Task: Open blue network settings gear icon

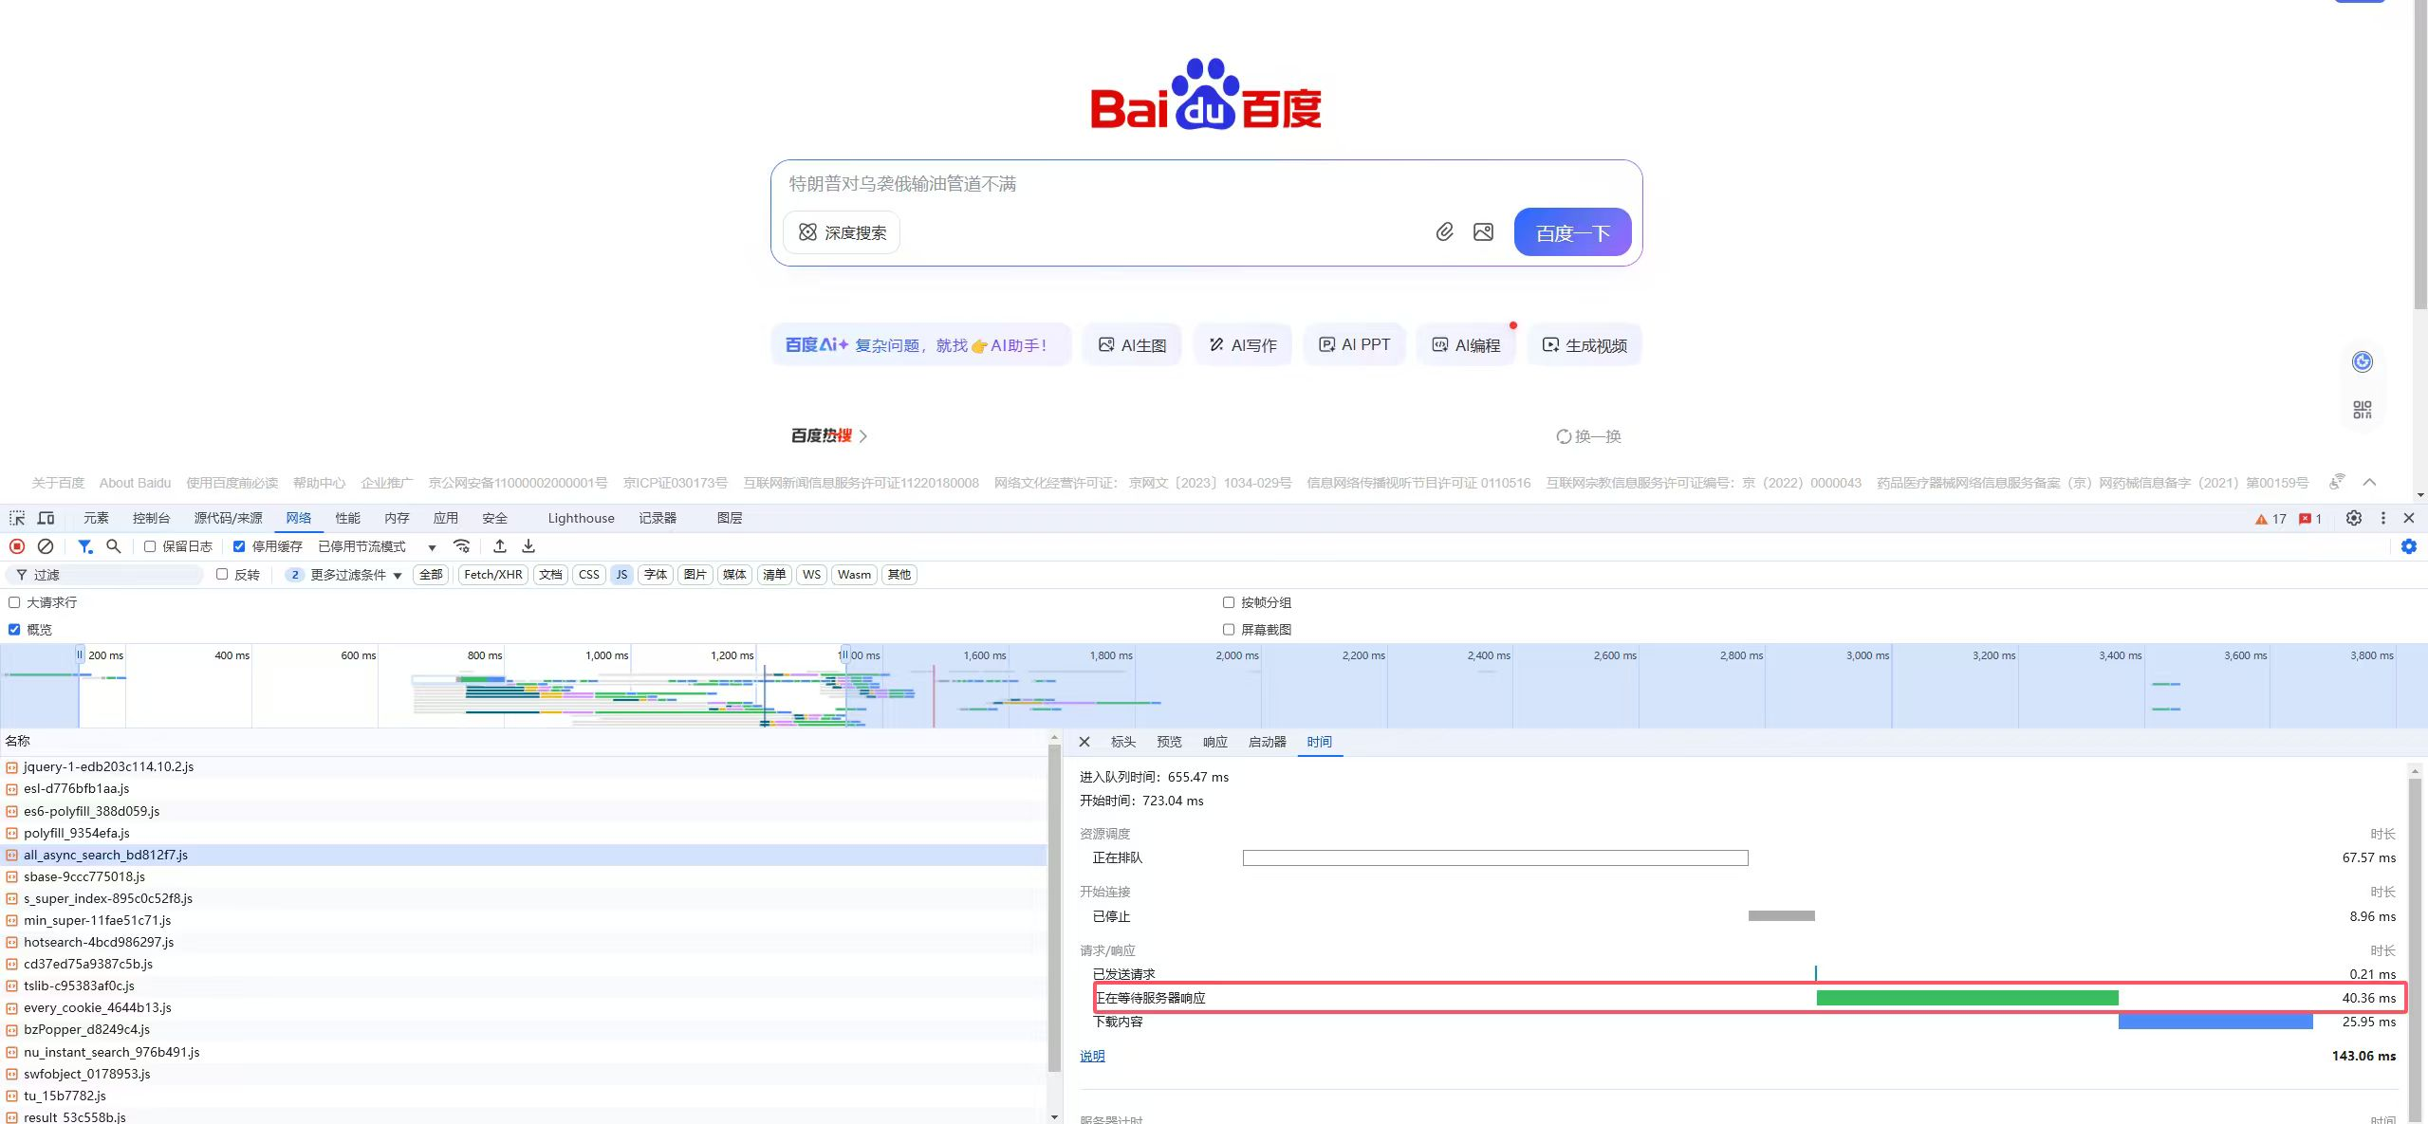Action: pyautogui.click(x=2409, y=546)
